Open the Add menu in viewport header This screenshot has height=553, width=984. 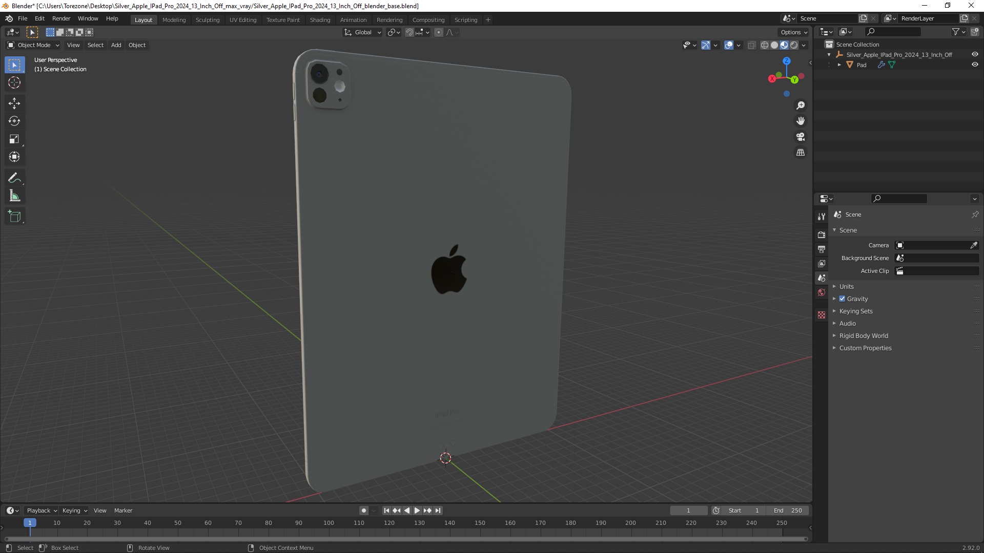[116, 45]
